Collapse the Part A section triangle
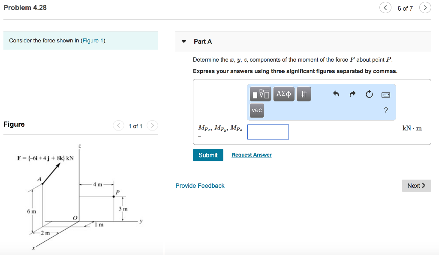 pos(184,41)
